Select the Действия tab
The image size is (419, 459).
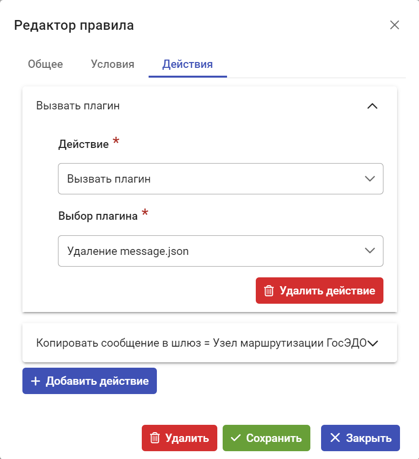coord(188,64)
